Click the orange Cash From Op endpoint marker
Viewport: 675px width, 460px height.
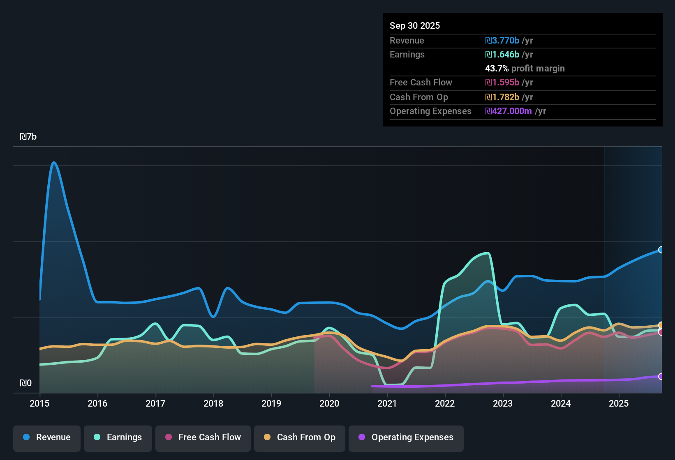click(x=661, y=325)
